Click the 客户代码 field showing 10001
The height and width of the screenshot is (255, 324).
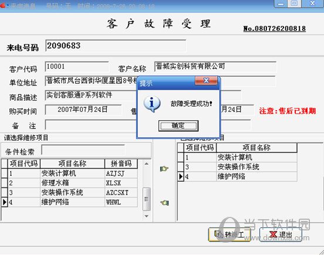(x=77, y=67)
